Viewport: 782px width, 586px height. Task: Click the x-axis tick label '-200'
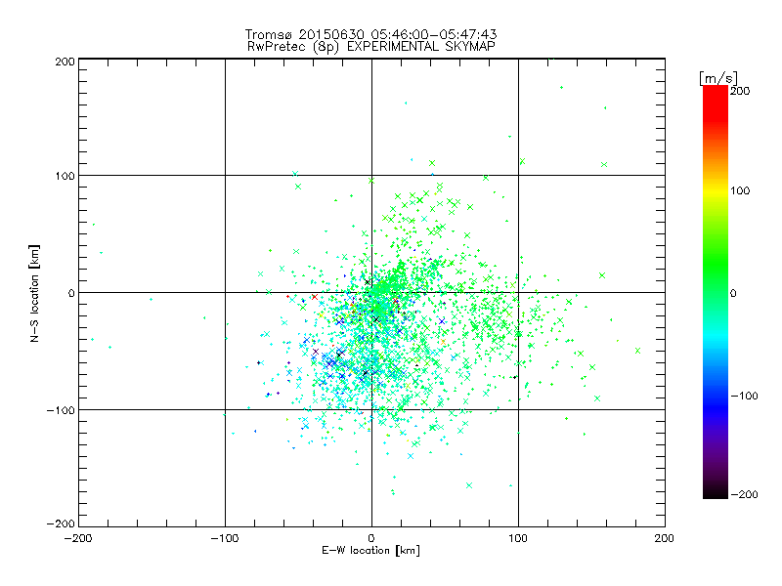tap(78, 538)
